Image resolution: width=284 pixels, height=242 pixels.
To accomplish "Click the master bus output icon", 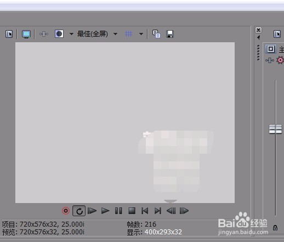I will pos(271,49).
